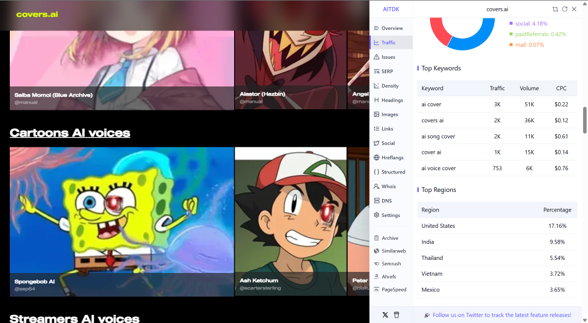Click the X (Twitter) icon at panel bottom
The width and height of the screenshot is (588, 323).
pyautogui.click(x=385, y=315)
